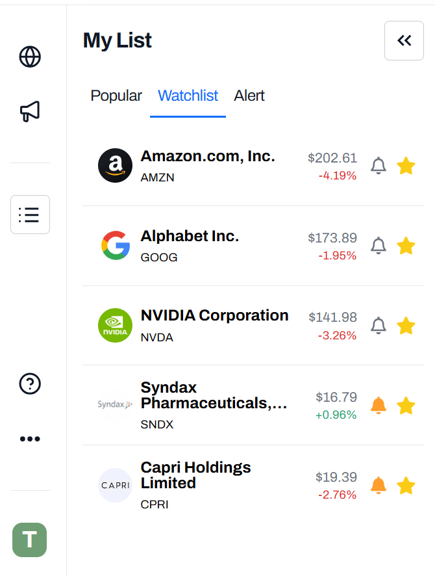
Task: Click the three-dot more options icon
Action: coord(30,439)
